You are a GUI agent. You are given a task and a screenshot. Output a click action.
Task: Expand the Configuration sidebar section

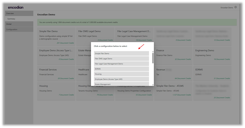coord(19,29)
